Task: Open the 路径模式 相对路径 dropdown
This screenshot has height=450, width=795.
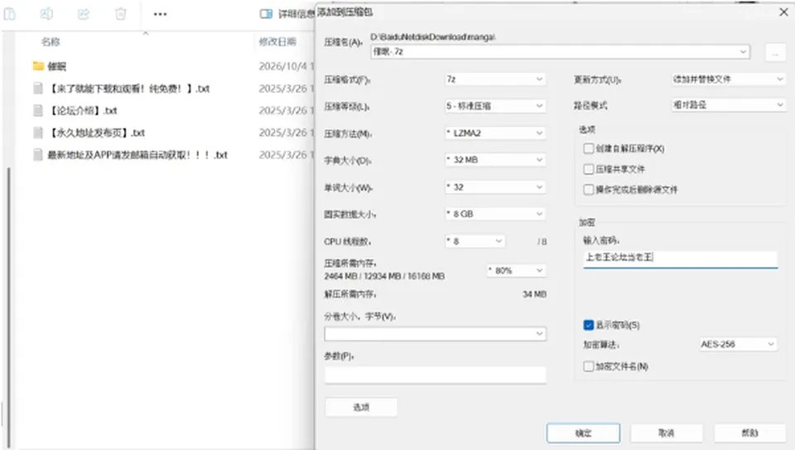Action: pos(728,105)
